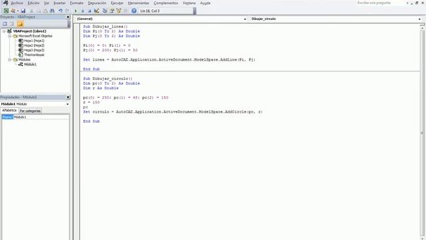This screenshot has height=240, width=426.
Task: Open the Properties Window toolbar icon
Action: [x=112, y=11]
